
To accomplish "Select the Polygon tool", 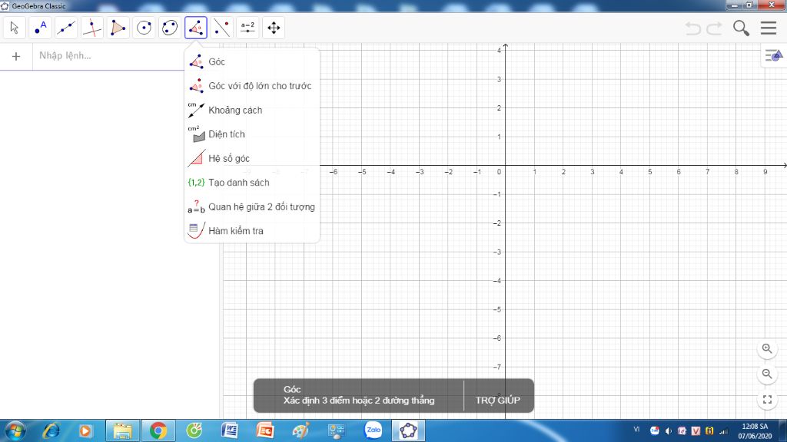I will tap(118, 28).
